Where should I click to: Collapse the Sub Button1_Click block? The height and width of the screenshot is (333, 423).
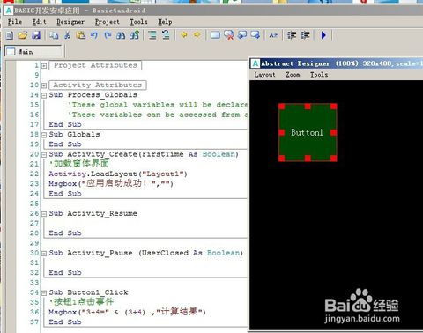click(44, 292)
